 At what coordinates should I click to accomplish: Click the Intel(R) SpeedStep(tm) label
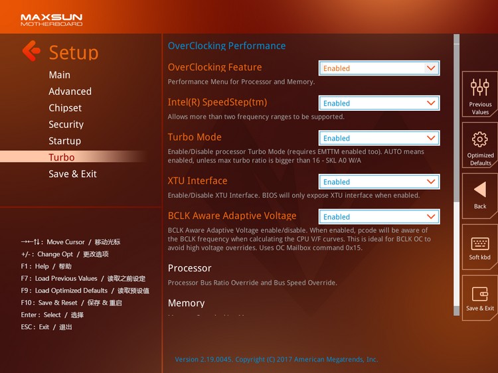pos(217,102)
